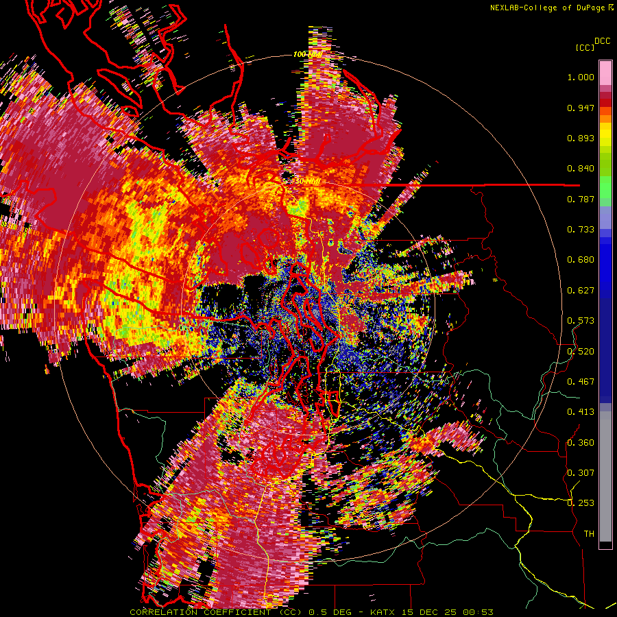Click the gray low-value segment of color bar
The height and width of the screenshot is (617, 617).
click(605, 476)
